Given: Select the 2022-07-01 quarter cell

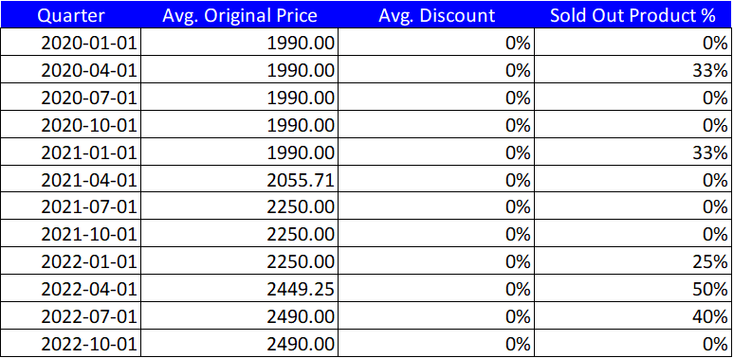Looking at the screenshot, I should click(70, 316).
